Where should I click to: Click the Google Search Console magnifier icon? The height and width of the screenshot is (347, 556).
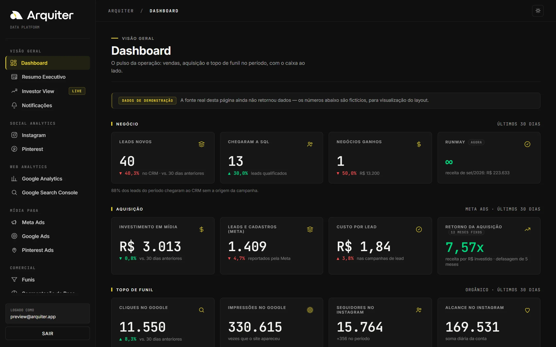[x=14, y=193]
